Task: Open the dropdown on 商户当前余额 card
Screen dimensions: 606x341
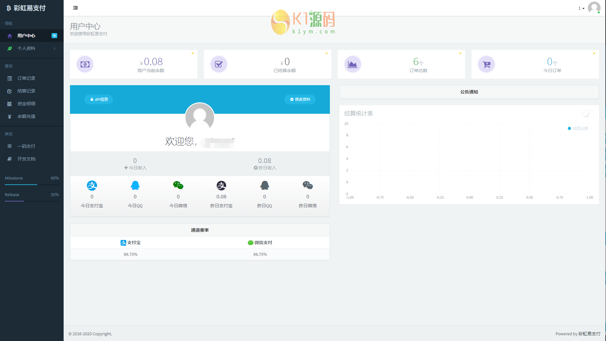Action: pyautogui.click(x=192, y=53)
